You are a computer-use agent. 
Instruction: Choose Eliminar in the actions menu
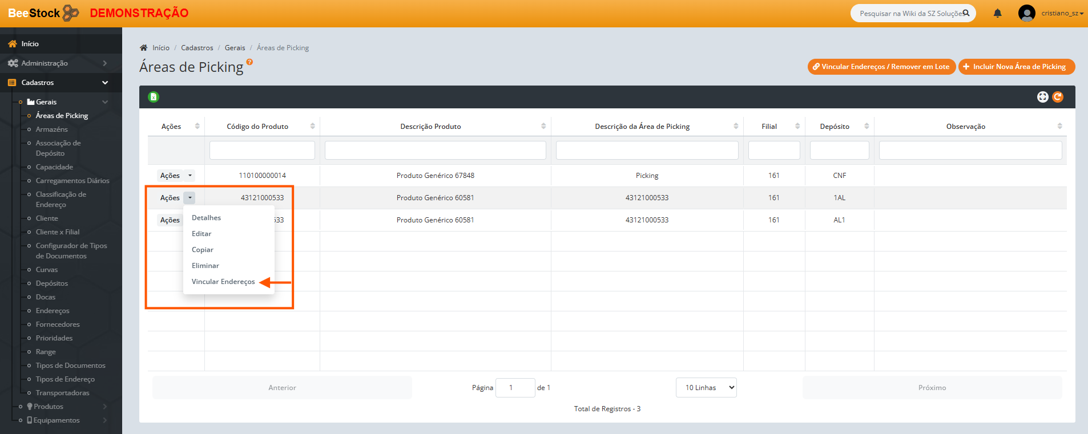point(205,266)
